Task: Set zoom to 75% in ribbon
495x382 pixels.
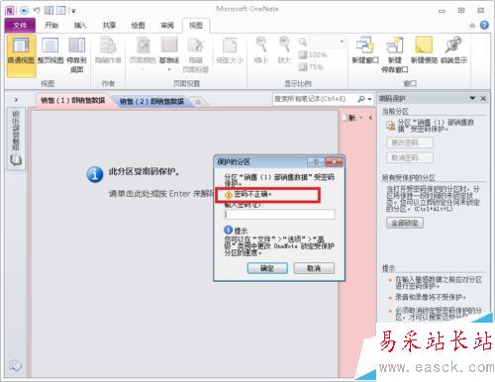Action: pos(311,67)
